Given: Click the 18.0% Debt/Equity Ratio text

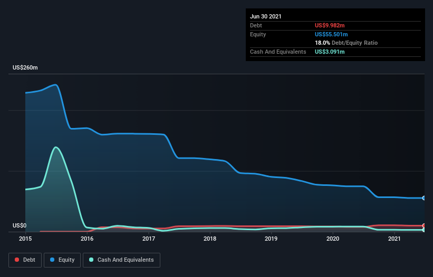Looking at the screenshot, I should point(347,43).
